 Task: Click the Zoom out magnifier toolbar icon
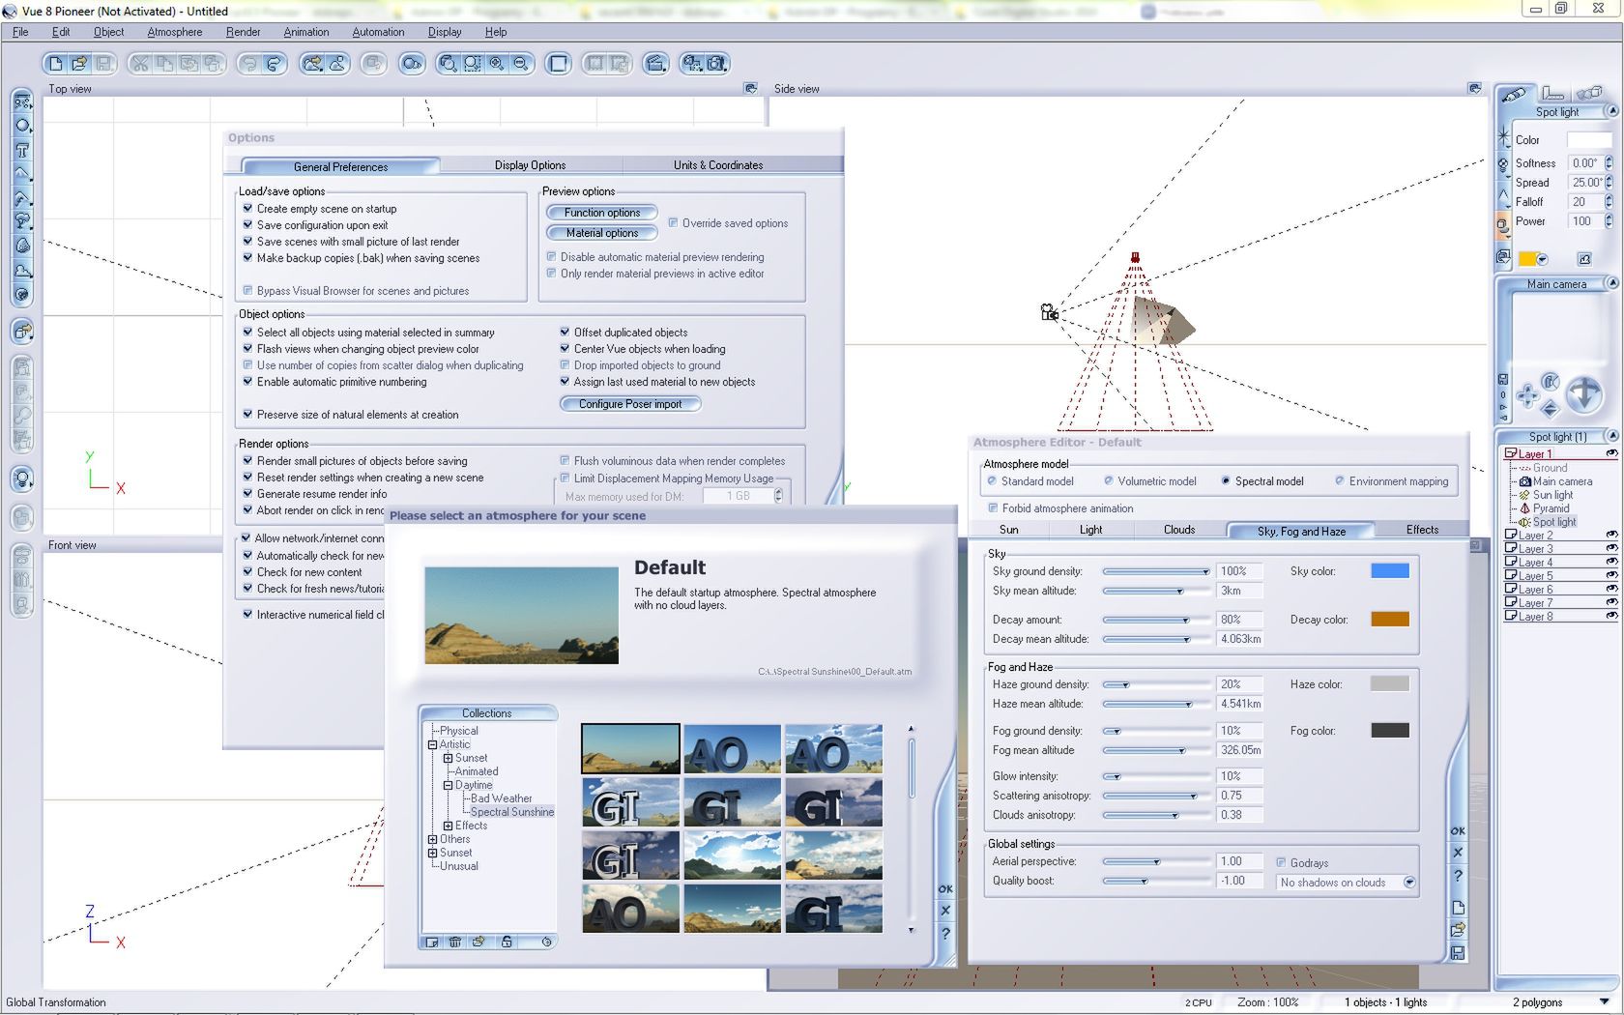[x=520, y=64]
